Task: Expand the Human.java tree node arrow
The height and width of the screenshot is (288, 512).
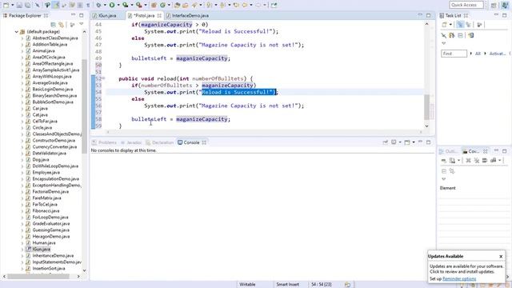Action: [22, 243]
